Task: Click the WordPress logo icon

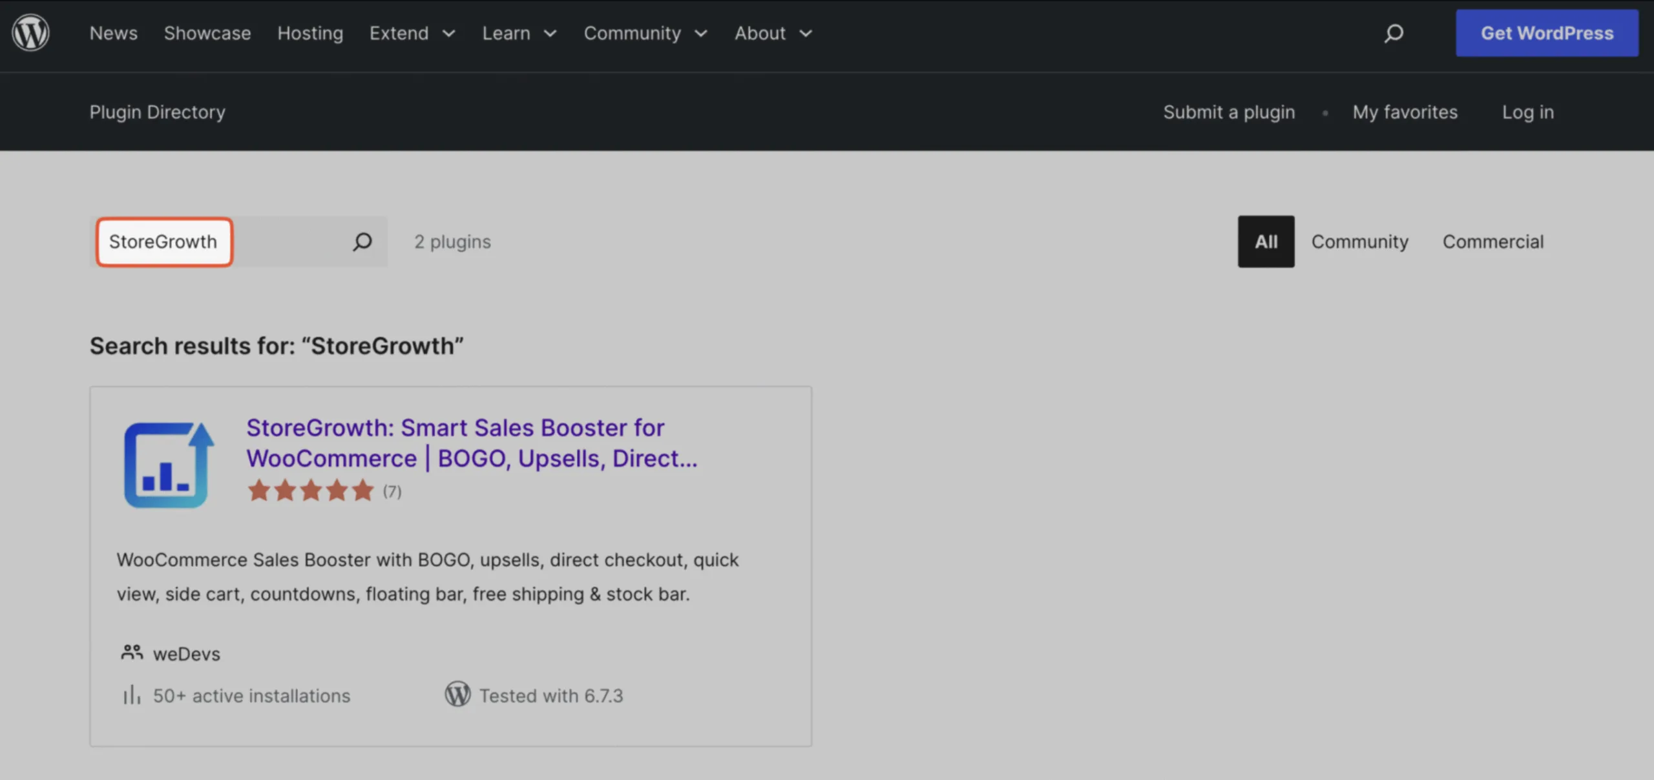Action: point(30,32)
